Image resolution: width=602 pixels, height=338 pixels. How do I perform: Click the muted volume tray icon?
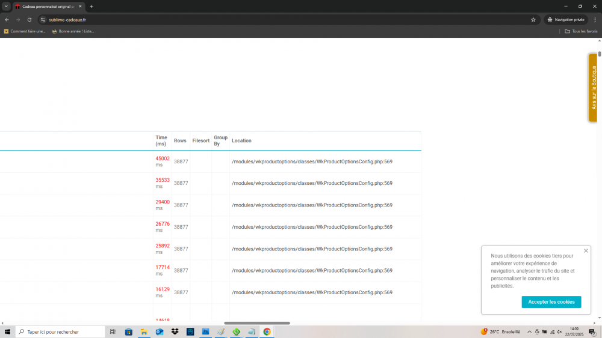pos(559,332)
